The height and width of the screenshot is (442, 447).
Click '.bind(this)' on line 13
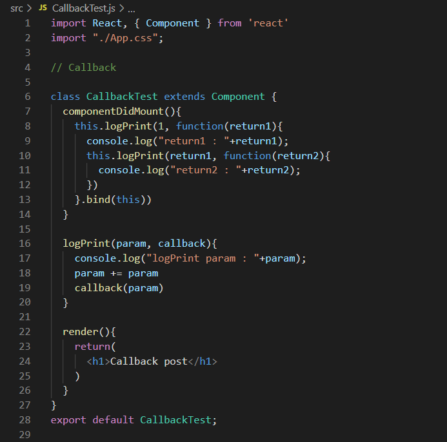coord(113,200)
